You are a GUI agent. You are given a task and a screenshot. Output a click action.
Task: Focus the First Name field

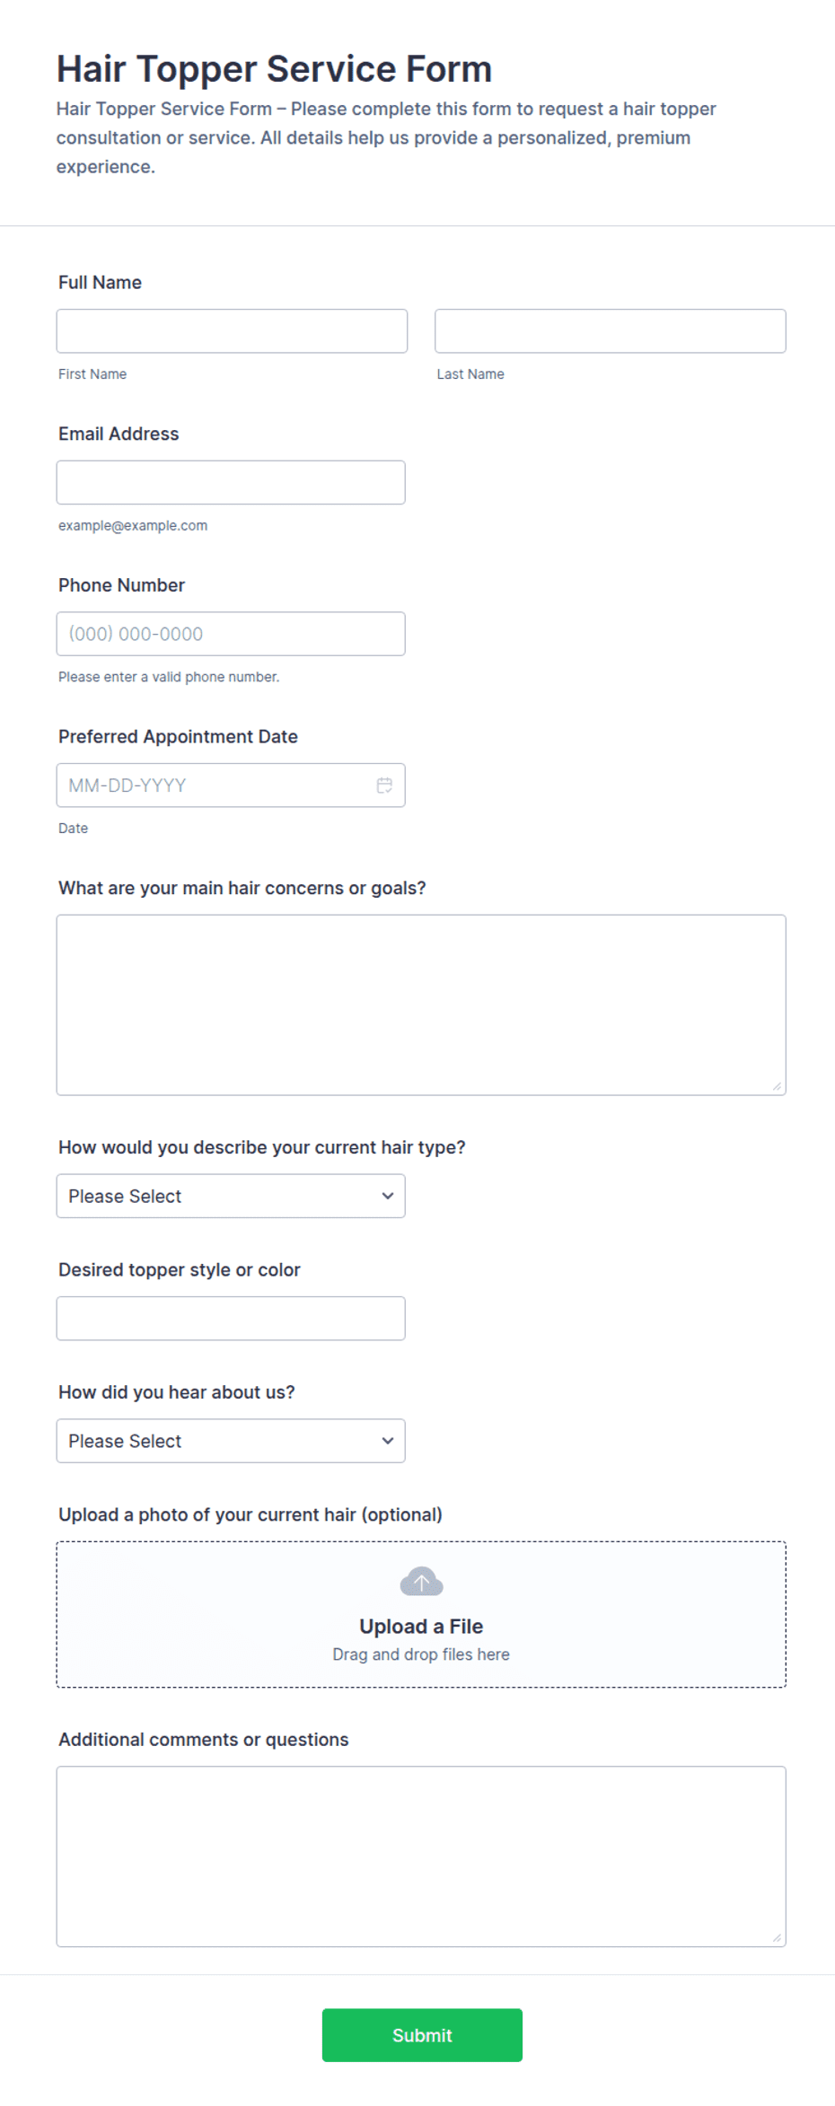tap(232, 331)
